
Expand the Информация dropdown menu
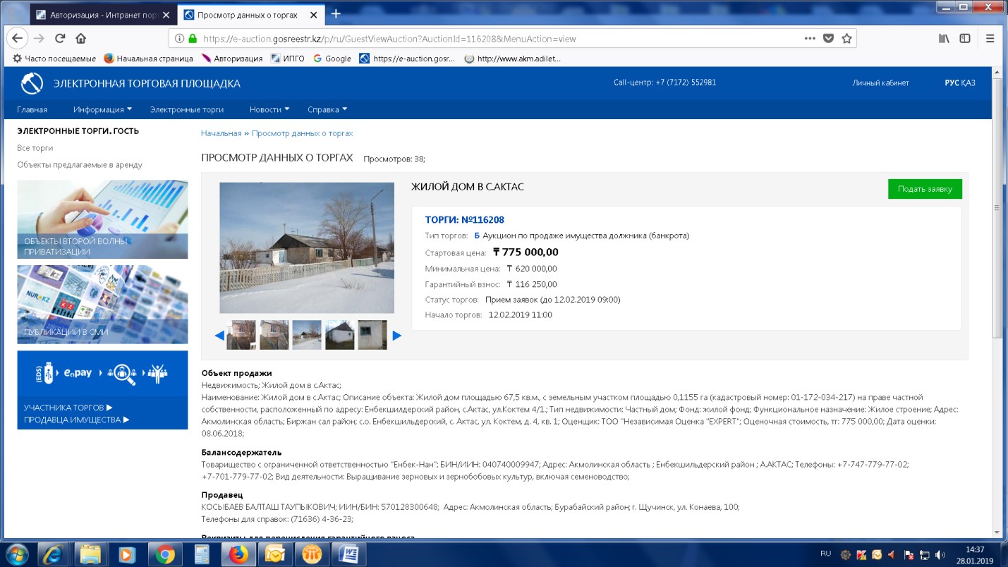pyautogui.click(x=102, y=109)
